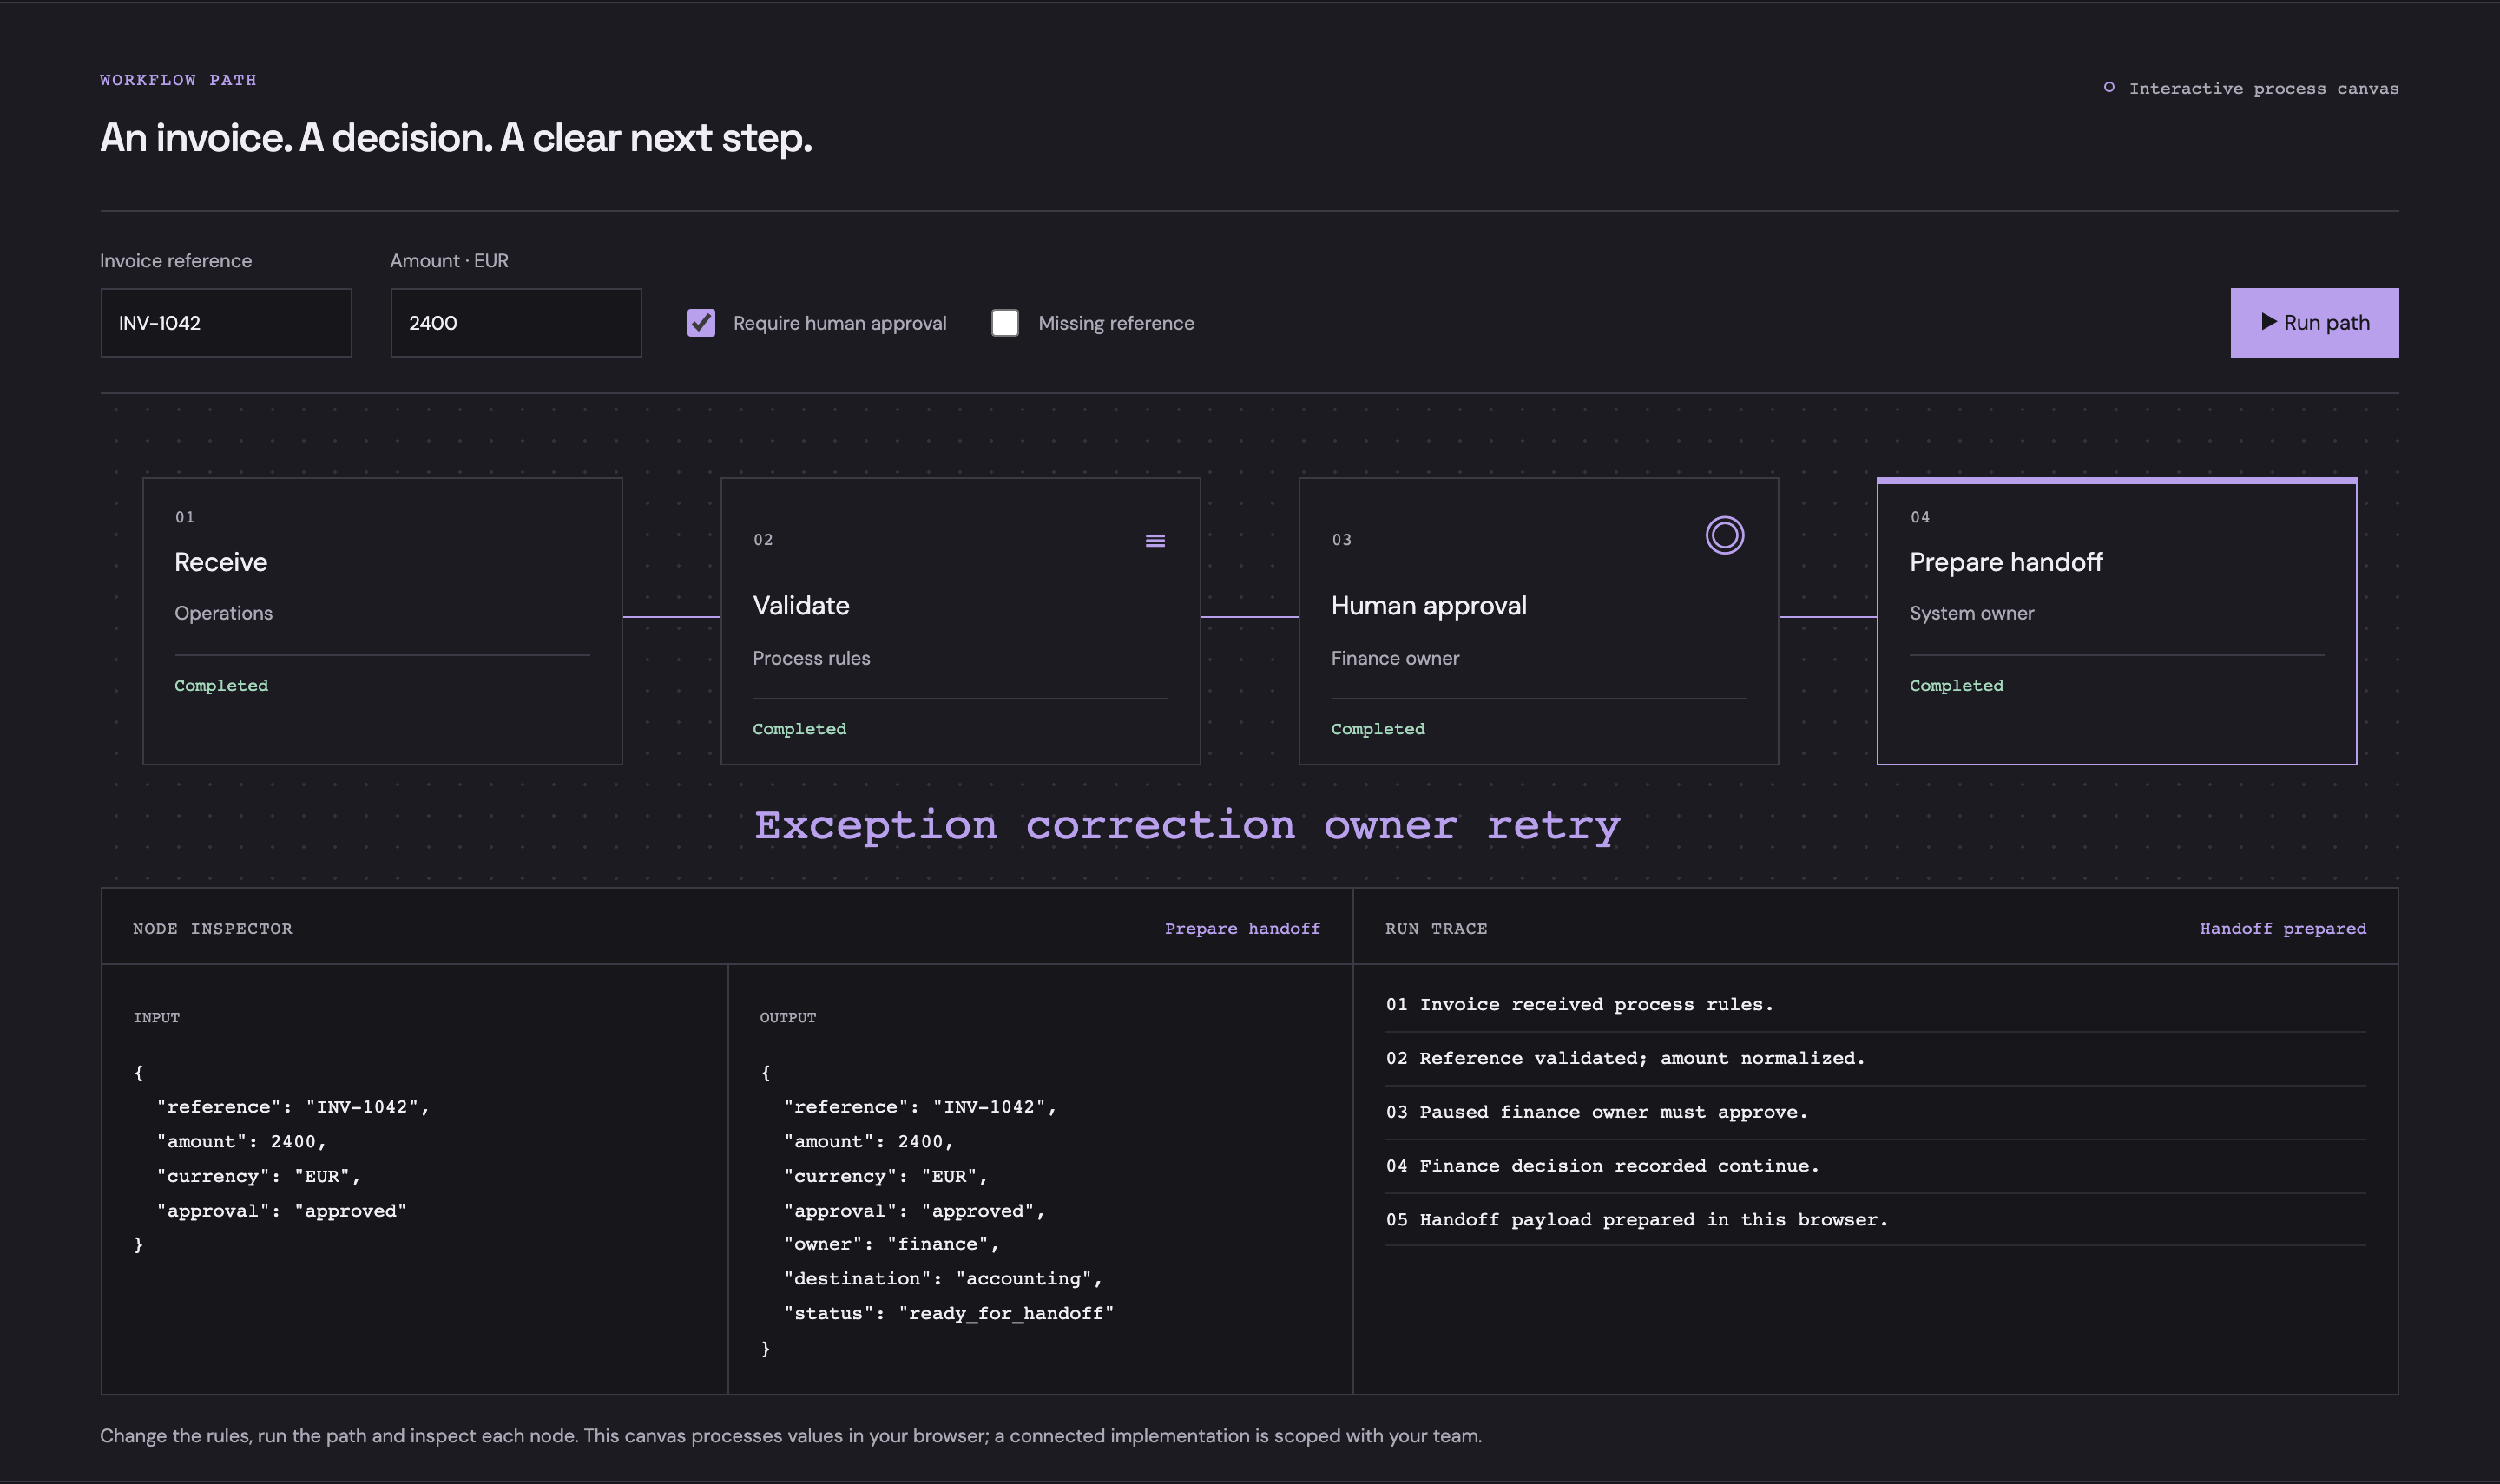
Task: Click the WORKFLOW PATH label
Action: click(178, 80)
